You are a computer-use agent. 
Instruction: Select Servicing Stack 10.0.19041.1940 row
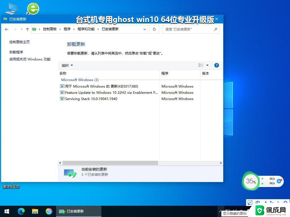109,99
